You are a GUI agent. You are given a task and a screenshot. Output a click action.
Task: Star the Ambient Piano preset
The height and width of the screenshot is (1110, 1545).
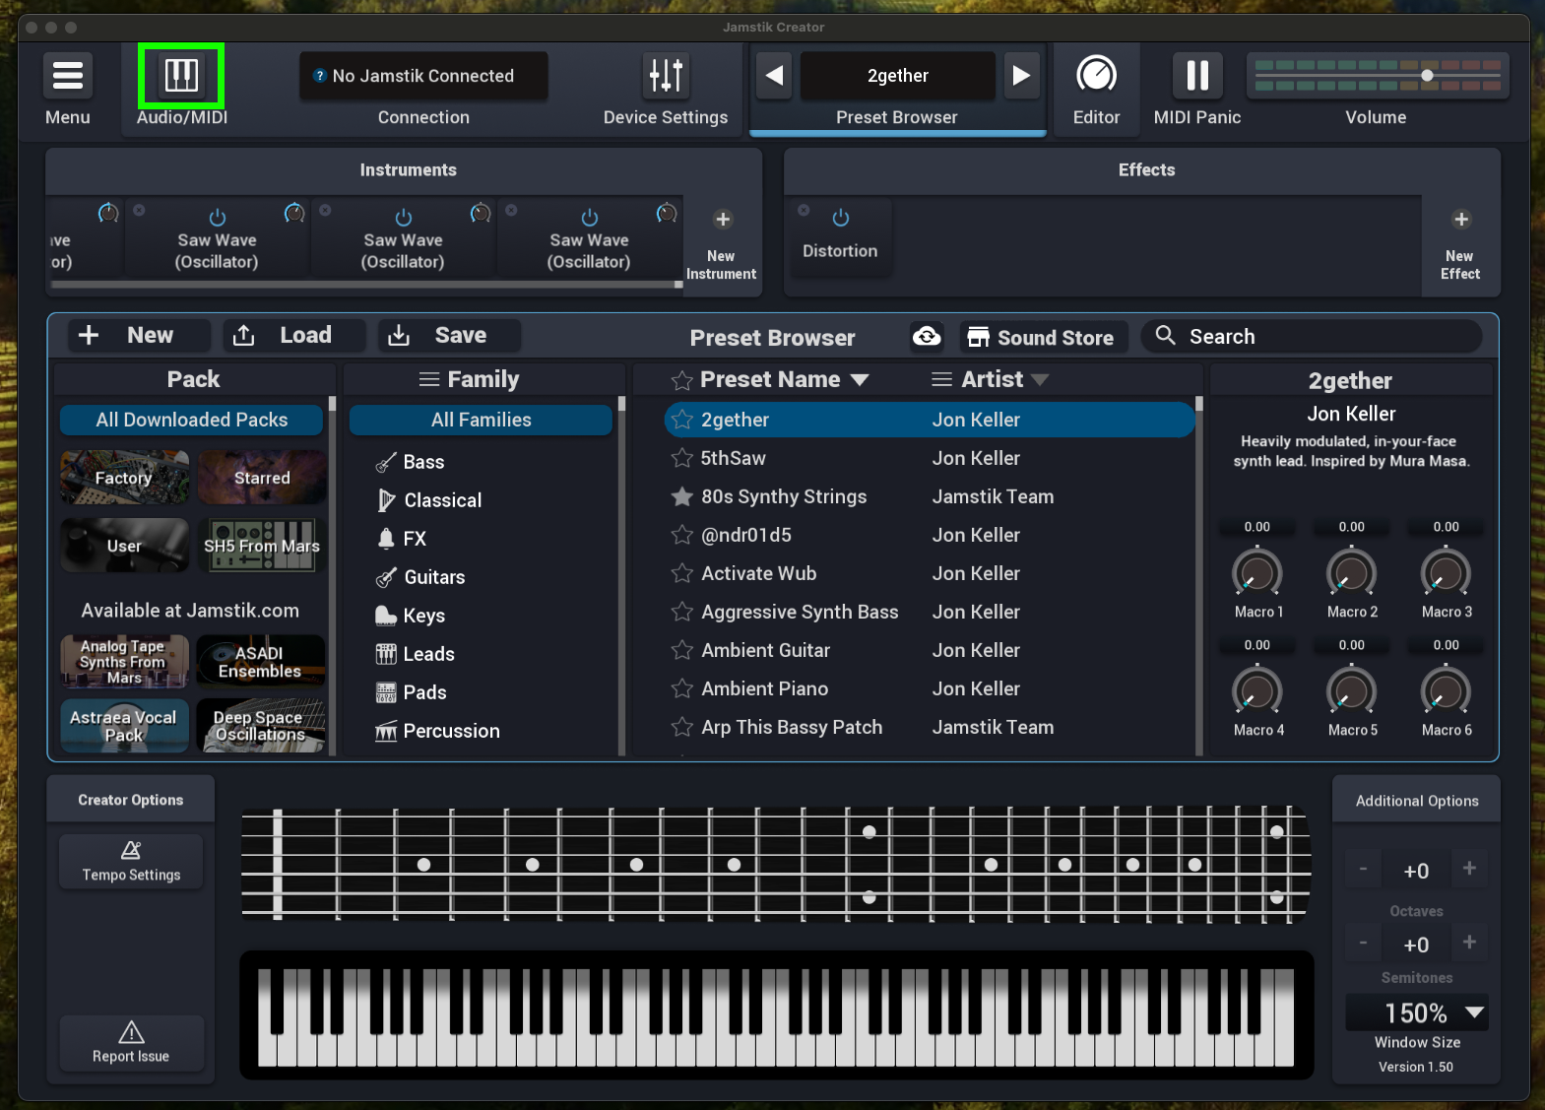(x=681, y=688)
